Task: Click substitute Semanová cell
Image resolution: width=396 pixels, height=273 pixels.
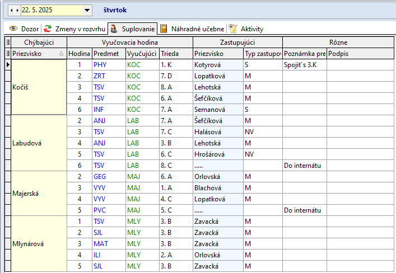Action: (218, 110)
